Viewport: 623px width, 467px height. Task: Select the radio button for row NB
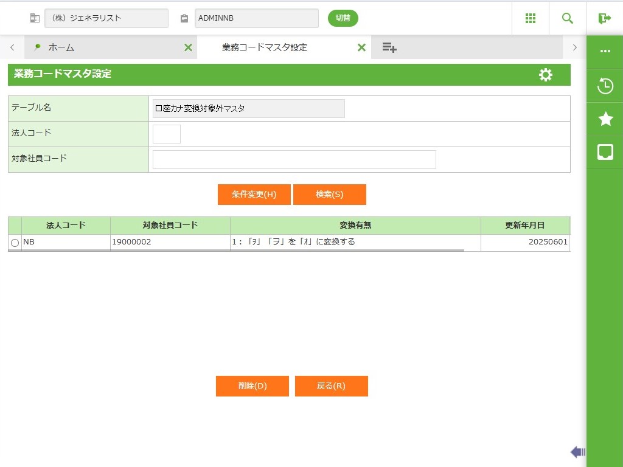pos(15,243)
